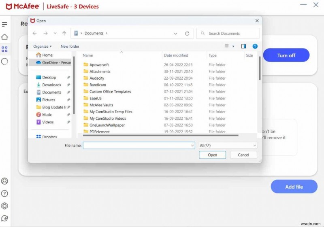Image resolution: width=324 pixels, height=227 pixels.
Task: Select My CamStudio Temp Files folder
Action: tap(111, 112)
